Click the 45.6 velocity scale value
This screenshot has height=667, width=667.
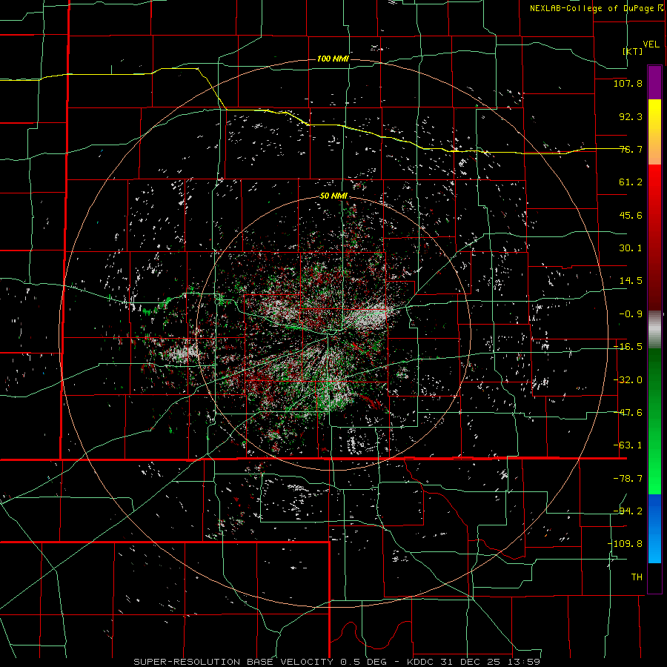[631, 215]
